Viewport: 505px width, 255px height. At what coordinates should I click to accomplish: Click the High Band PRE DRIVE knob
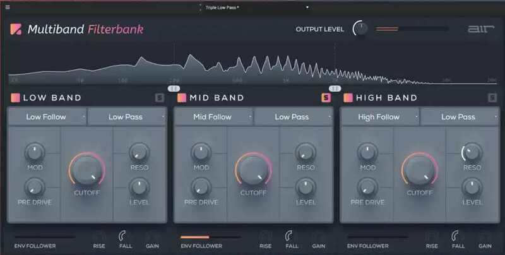pos(367,187)
